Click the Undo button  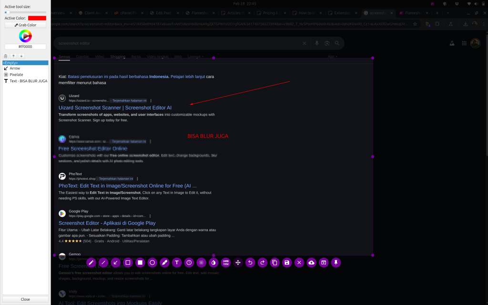point(250,262)
